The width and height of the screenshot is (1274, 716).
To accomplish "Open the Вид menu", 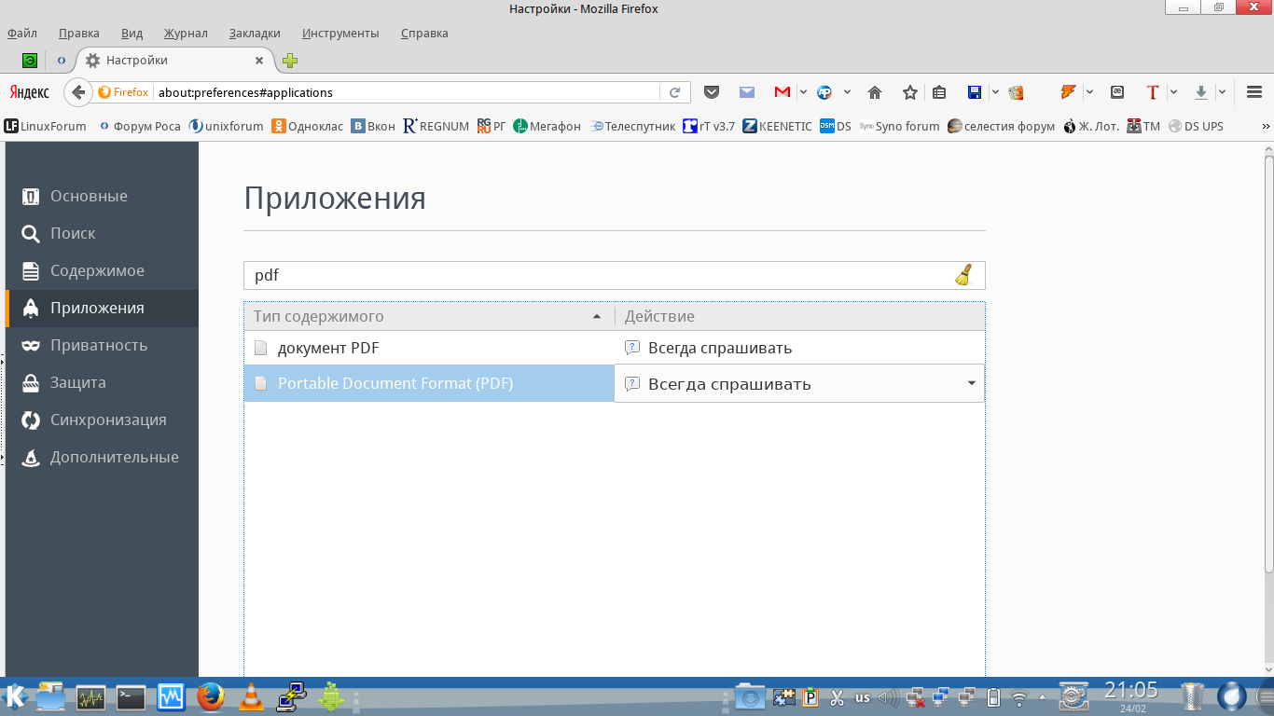I will coord(132,33).
